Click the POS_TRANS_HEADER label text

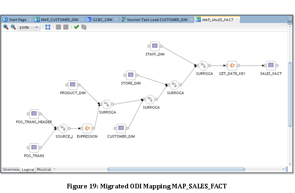[x=34, y=122]
